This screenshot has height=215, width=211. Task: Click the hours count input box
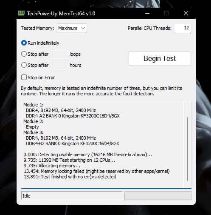tap(59, 65)
